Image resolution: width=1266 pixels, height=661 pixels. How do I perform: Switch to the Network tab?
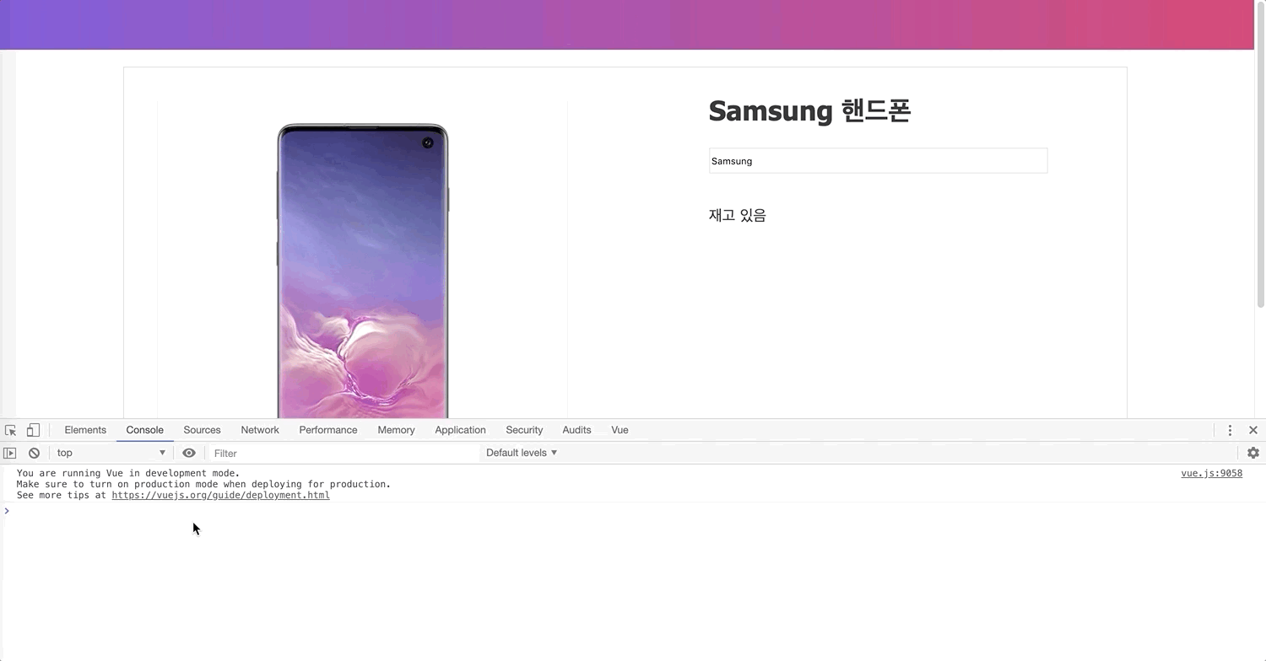coord(260,430)
